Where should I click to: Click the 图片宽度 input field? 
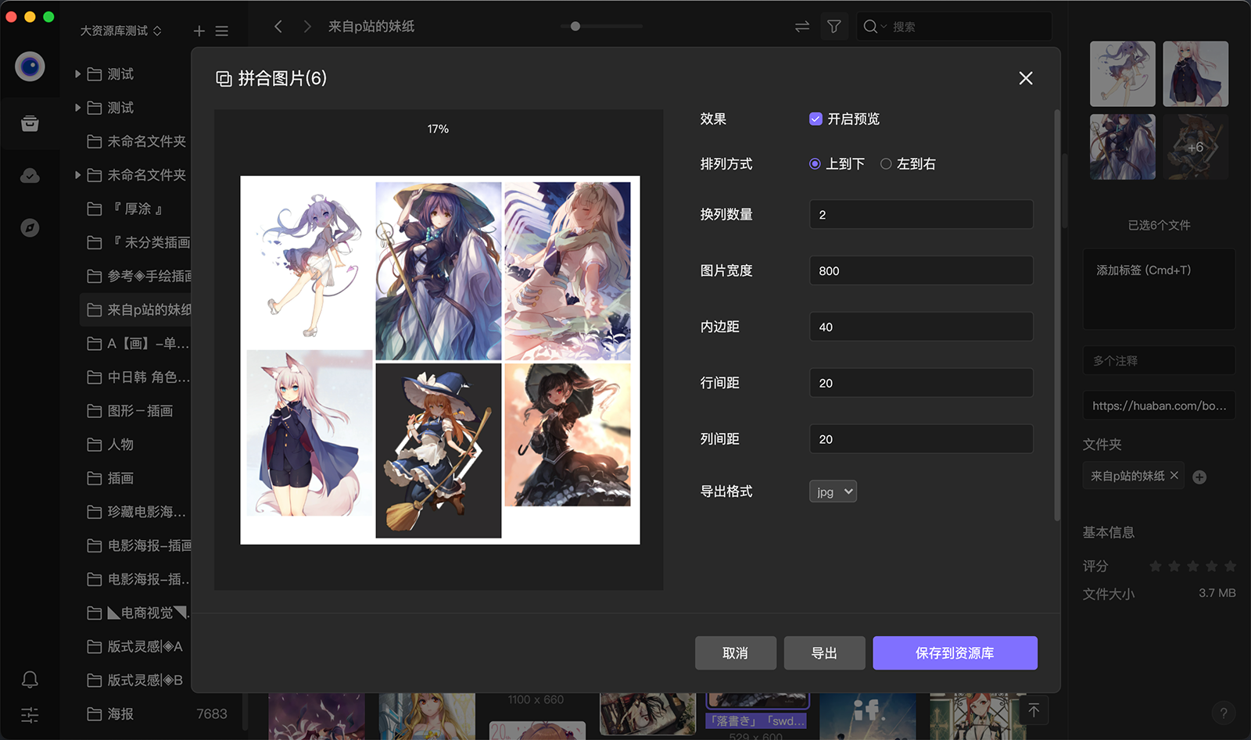921,270
